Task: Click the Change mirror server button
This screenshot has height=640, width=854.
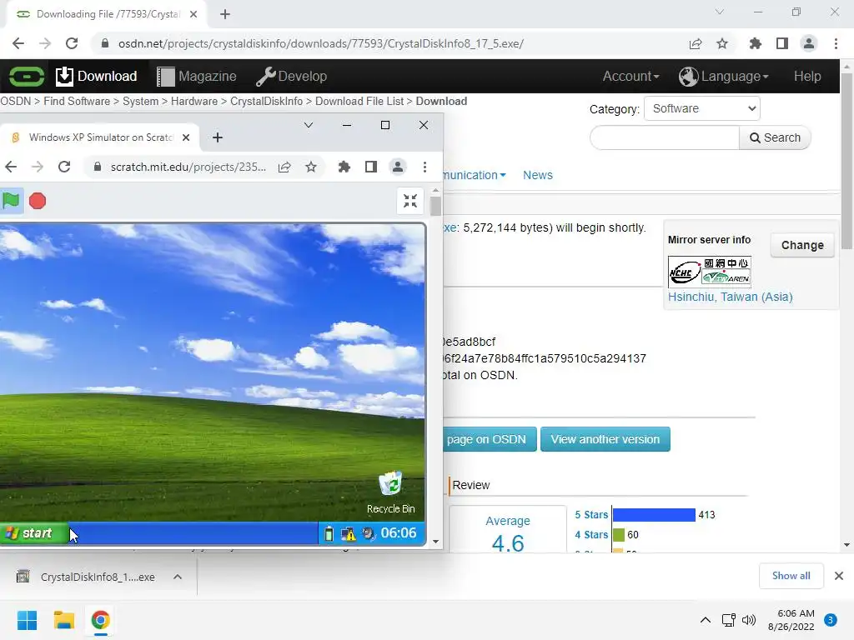Action: 802,245
